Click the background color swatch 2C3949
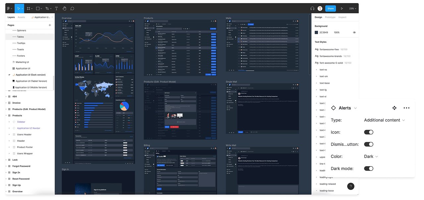 316,32
